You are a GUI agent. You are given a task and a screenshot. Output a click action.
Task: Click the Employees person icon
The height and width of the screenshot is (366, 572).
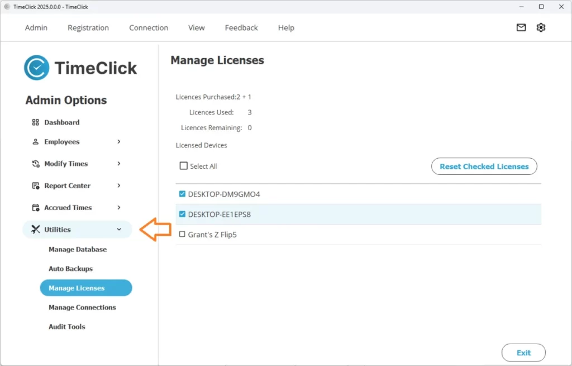pyautogui.click(x=35, y=142)
